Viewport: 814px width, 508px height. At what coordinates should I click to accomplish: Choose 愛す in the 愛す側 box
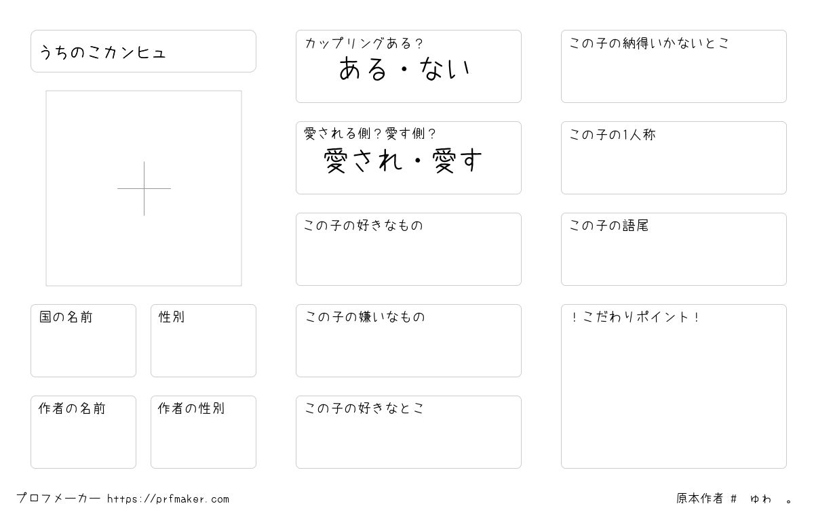pos(458,161)
